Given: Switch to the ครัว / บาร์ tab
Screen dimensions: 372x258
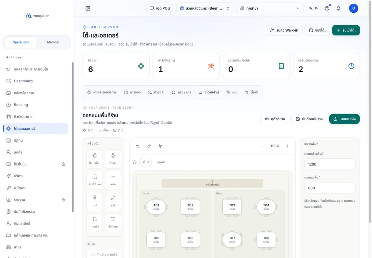Looking at the screenshot, I should coord(182,92).
